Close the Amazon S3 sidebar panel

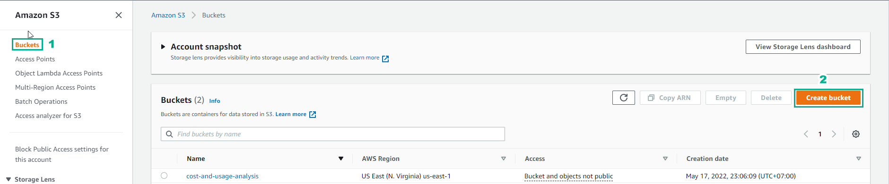pos(119,15)
